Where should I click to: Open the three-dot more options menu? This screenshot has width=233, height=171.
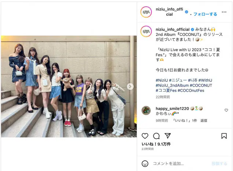pyautogui.click(x=224, y=12)
